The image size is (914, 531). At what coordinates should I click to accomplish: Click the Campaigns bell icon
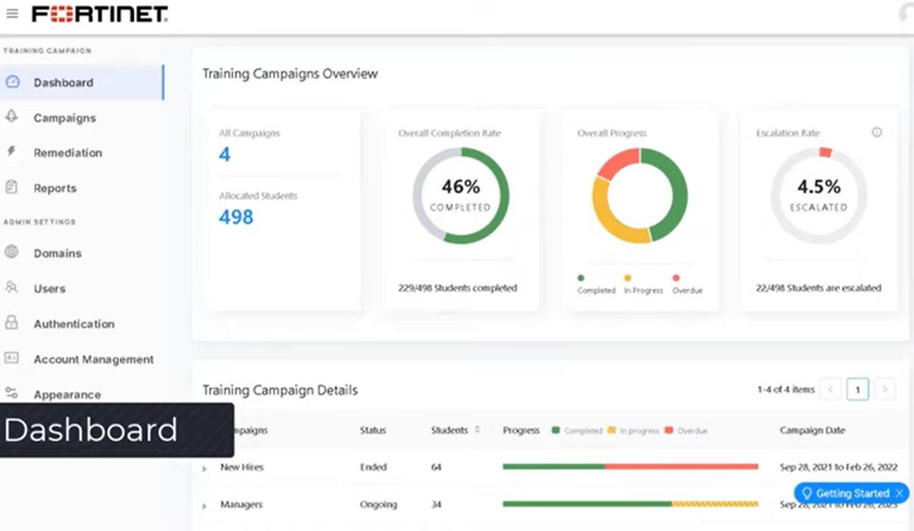11,117
